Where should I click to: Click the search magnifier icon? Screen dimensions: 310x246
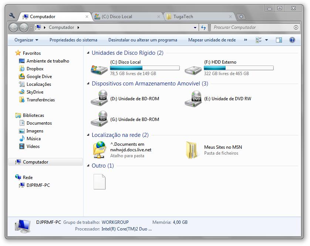296,27
